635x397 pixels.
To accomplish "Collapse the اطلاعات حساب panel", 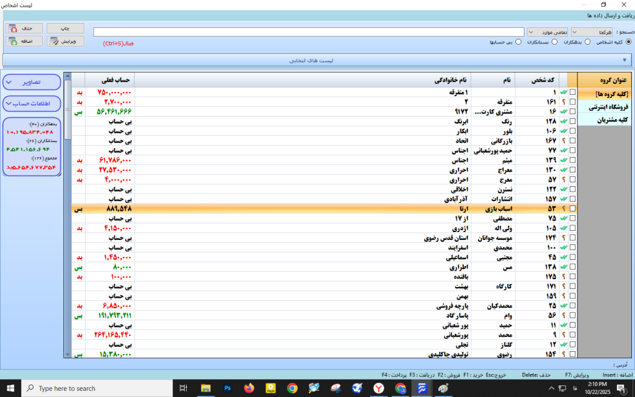I will pyautogui.click(x=31, y=104).
